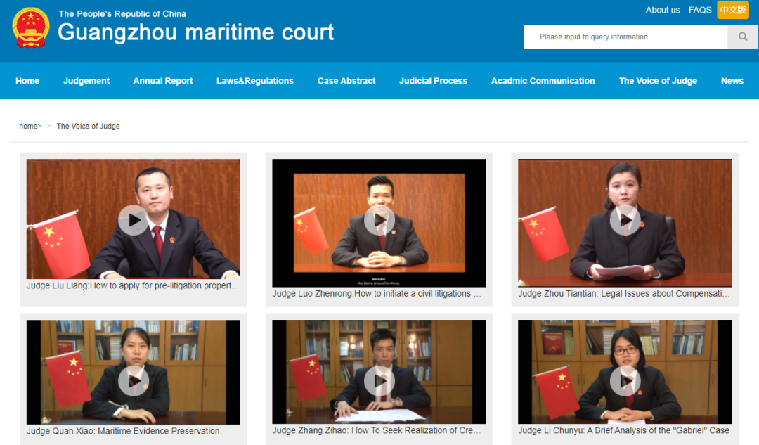Click the home breadcrumb link

tap(29, 127)
